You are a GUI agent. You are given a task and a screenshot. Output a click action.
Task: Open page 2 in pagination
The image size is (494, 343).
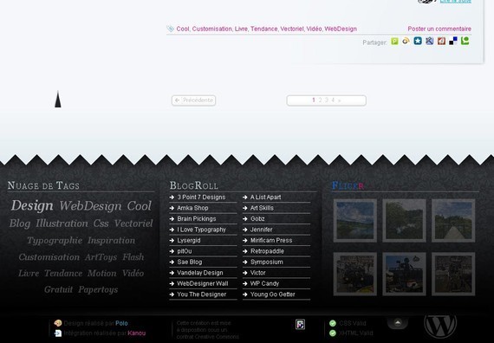[320, 100]
